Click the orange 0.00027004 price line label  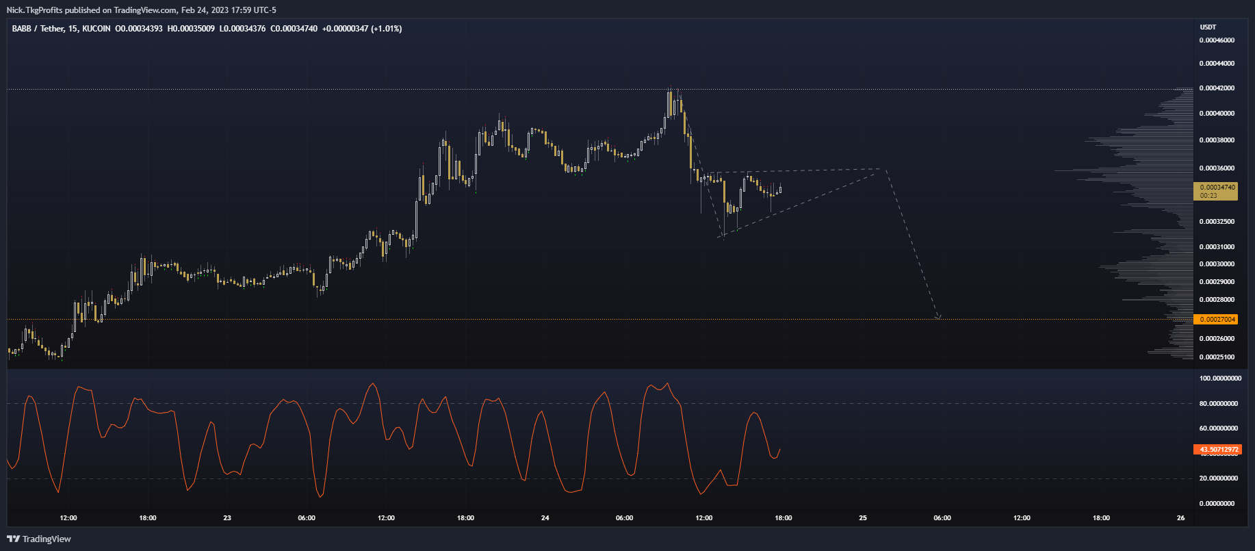click(1215, 320)
